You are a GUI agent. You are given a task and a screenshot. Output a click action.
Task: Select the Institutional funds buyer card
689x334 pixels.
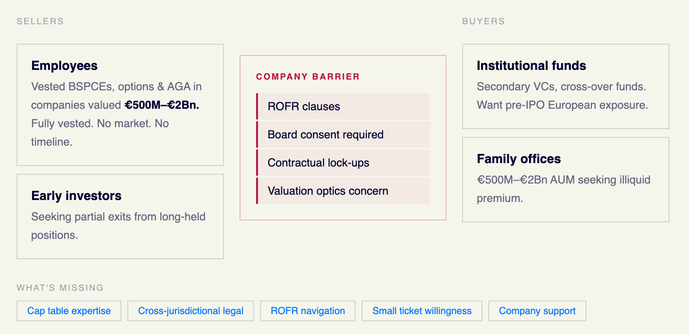[566, 86]
